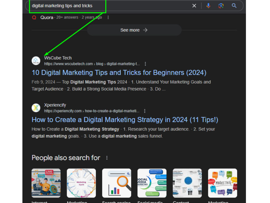Start voice search with the microphone icon
The width and height of the screenshot is (270, 203).
click(x=208, y=6)
